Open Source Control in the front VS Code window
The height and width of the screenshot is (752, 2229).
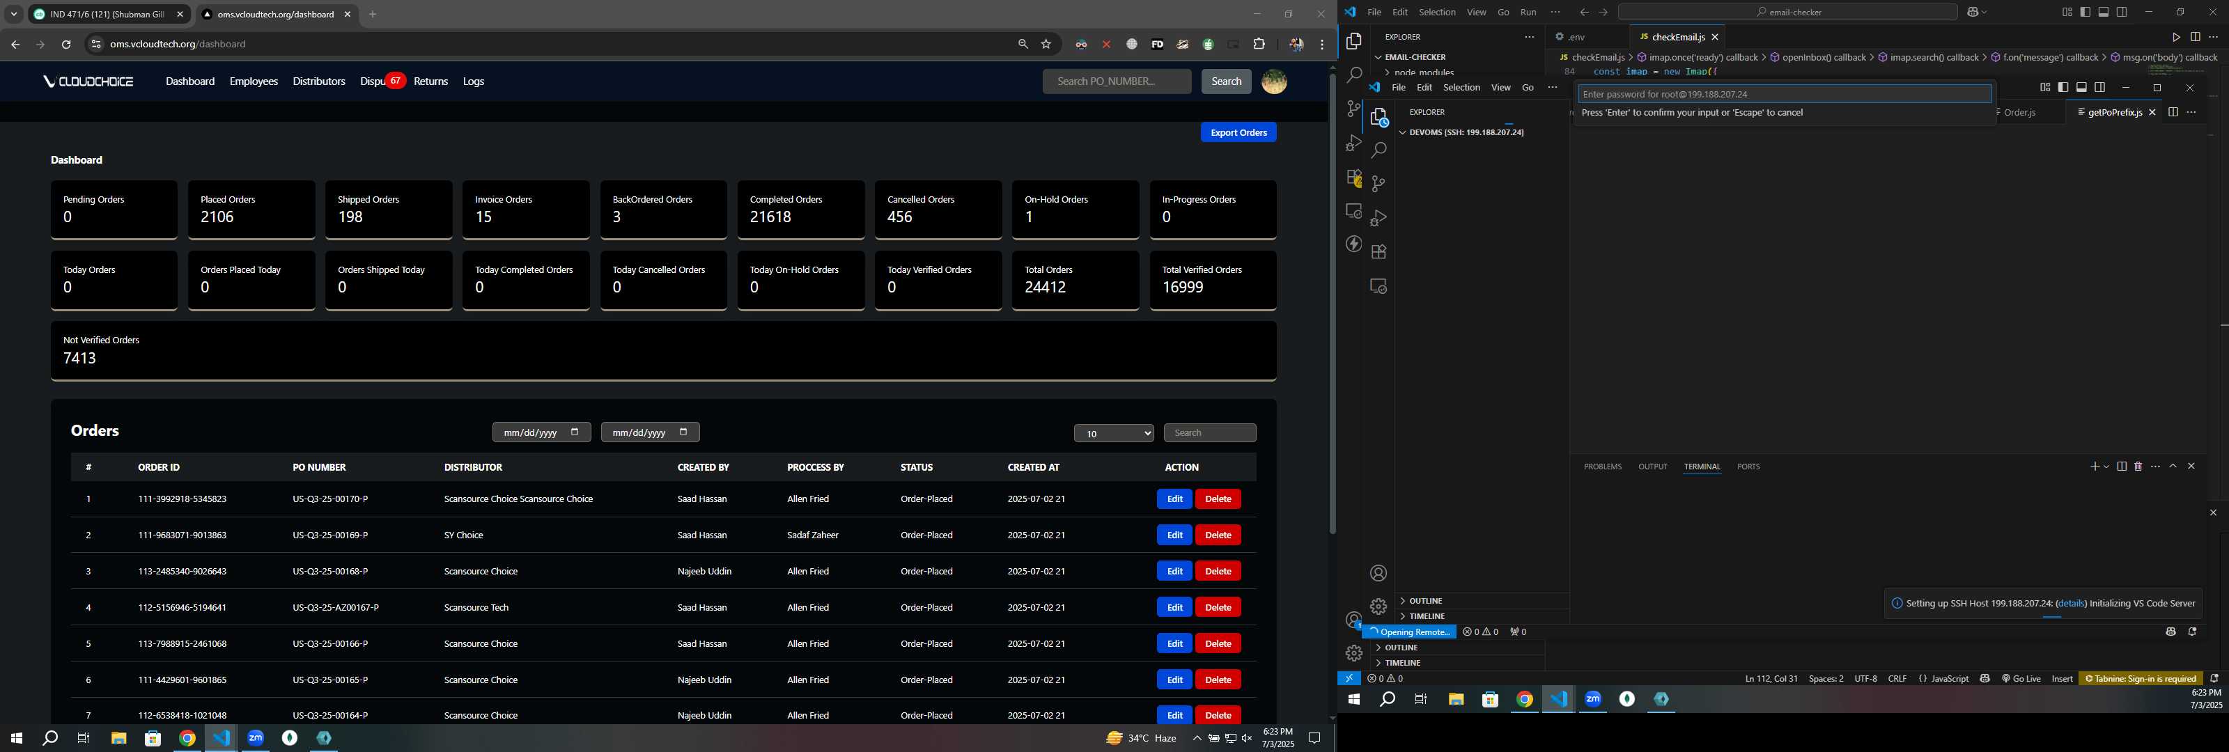[1378, 183]
